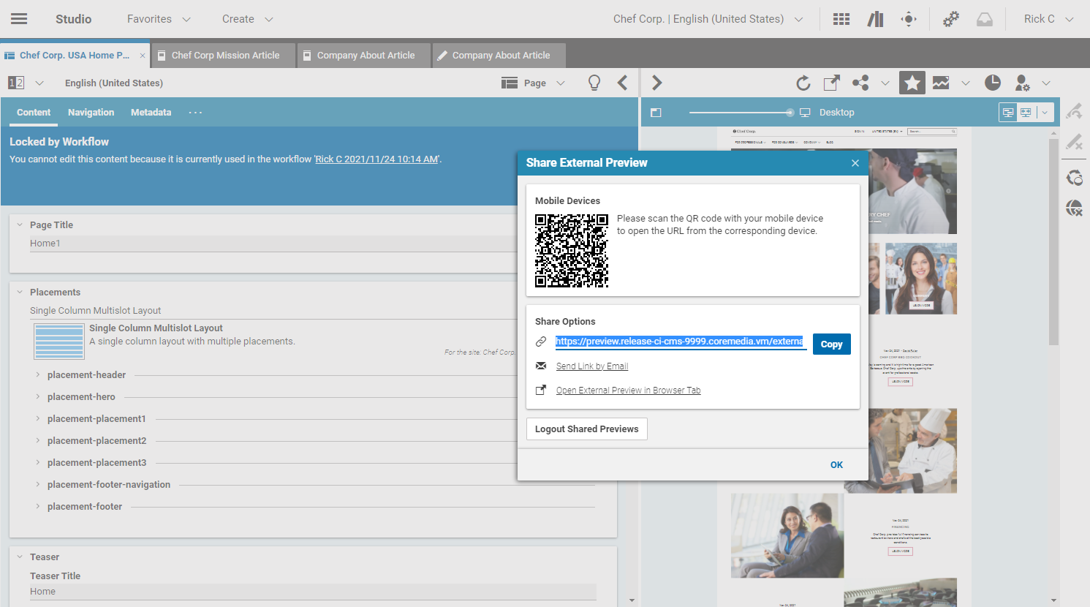The width and height of the screenshot is (1090, 607).
Task: Click the share preview icon
Action: click(x=860, y=83)
